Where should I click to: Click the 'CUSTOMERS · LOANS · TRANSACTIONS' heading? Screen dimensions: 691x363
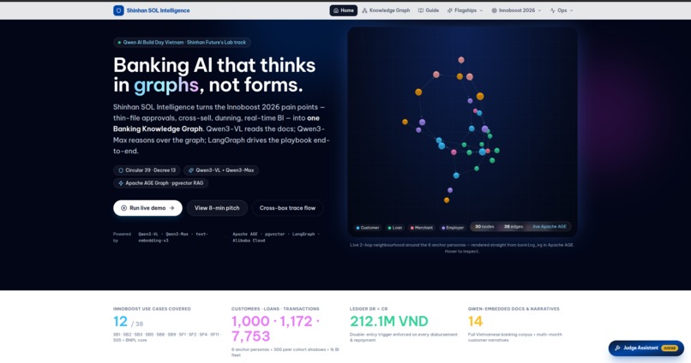tap(275, 309)
